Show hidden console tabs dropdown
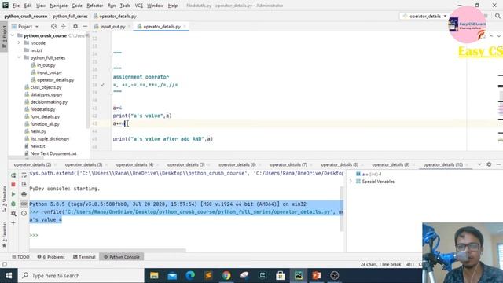Viewport: 503px width, 283px height. [479, 164]
